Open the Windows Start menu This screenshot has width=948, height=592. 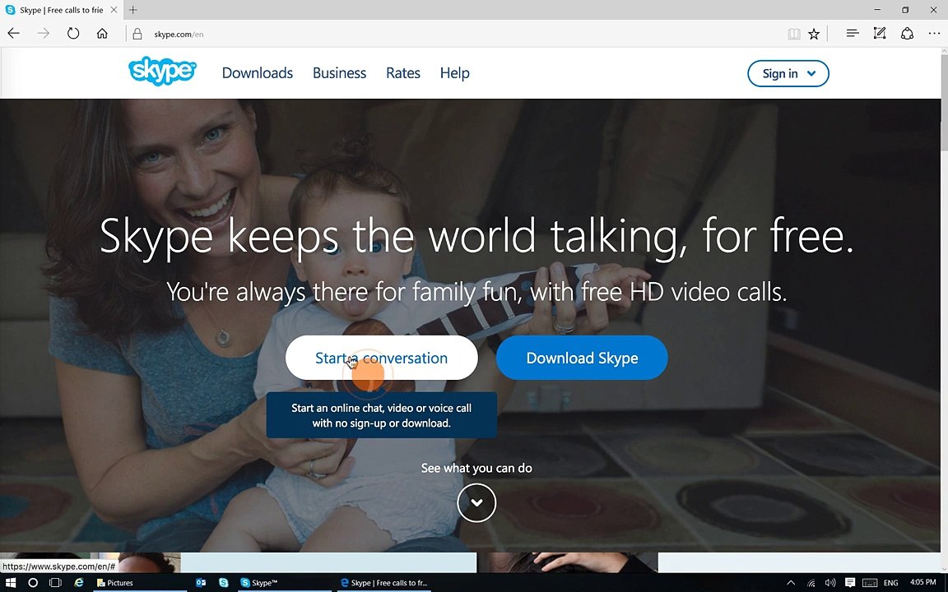(10, 582)
